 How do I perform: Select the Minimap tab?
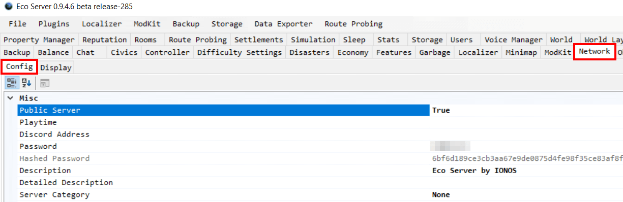521,52
